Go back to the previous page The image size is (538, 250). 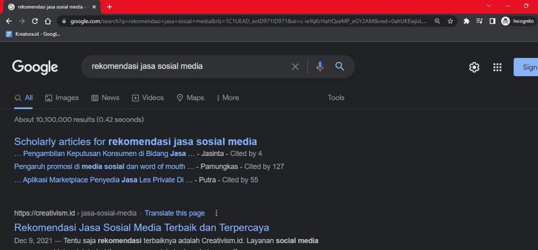coord(9,21)
